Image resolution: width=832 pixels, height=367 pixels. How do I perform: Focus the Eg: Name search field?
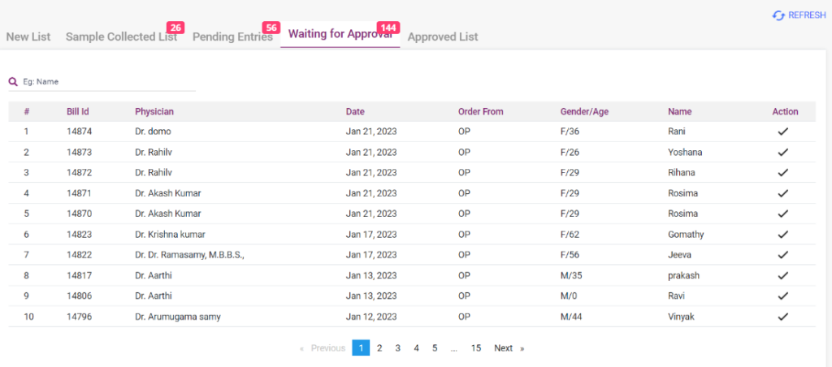point(106,81)
